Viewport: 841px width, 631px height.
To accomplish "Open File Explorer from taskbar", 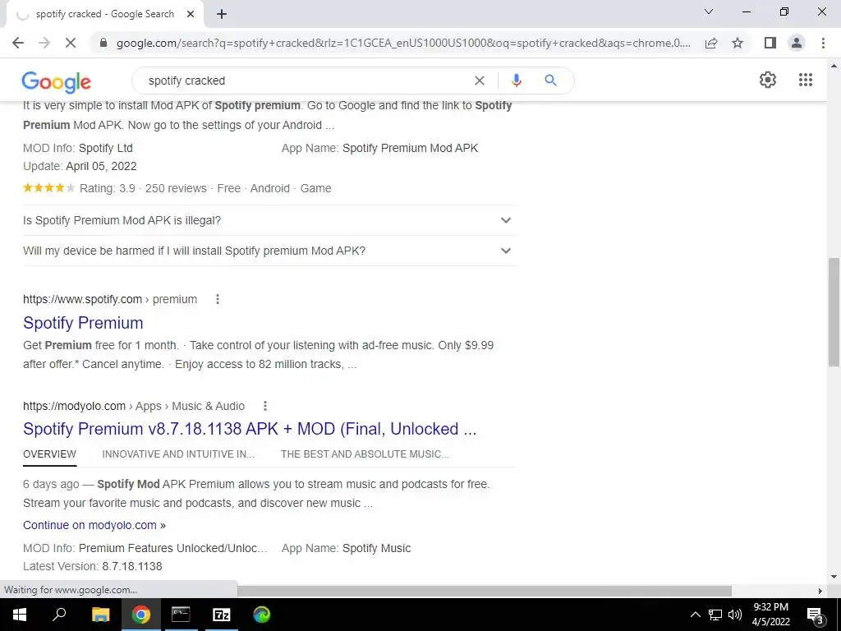I will coord(100,615).
